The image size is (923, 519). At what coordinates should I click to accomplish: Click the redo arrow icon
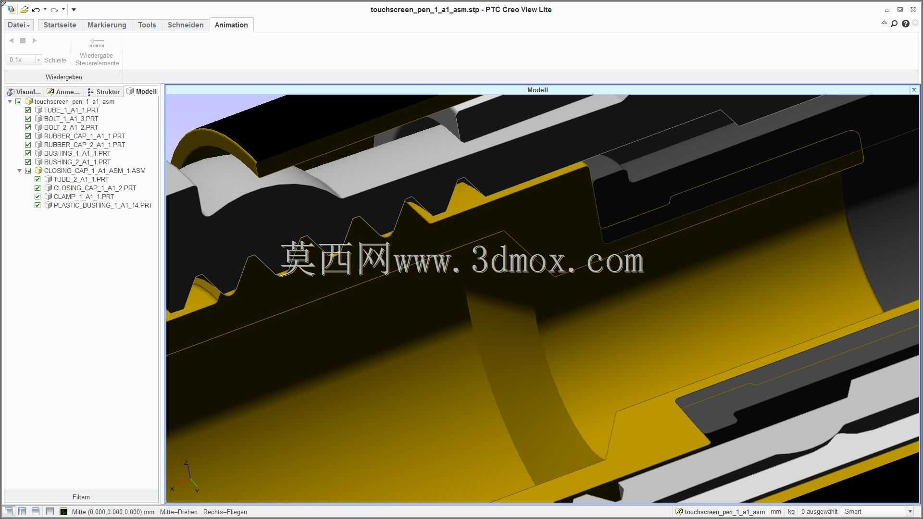(x=54, y=10)
